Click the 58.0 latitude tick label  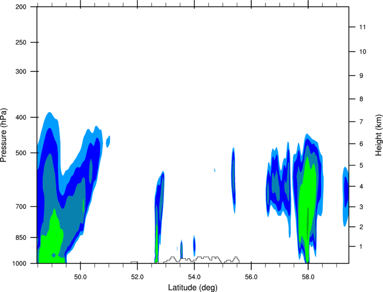(308, 277)
